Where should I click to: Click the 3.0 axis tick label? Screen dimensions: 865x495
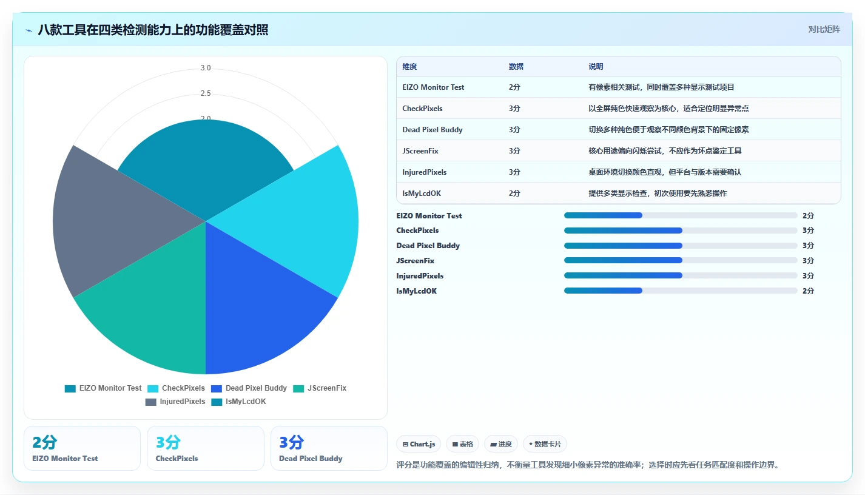[206, 68]
